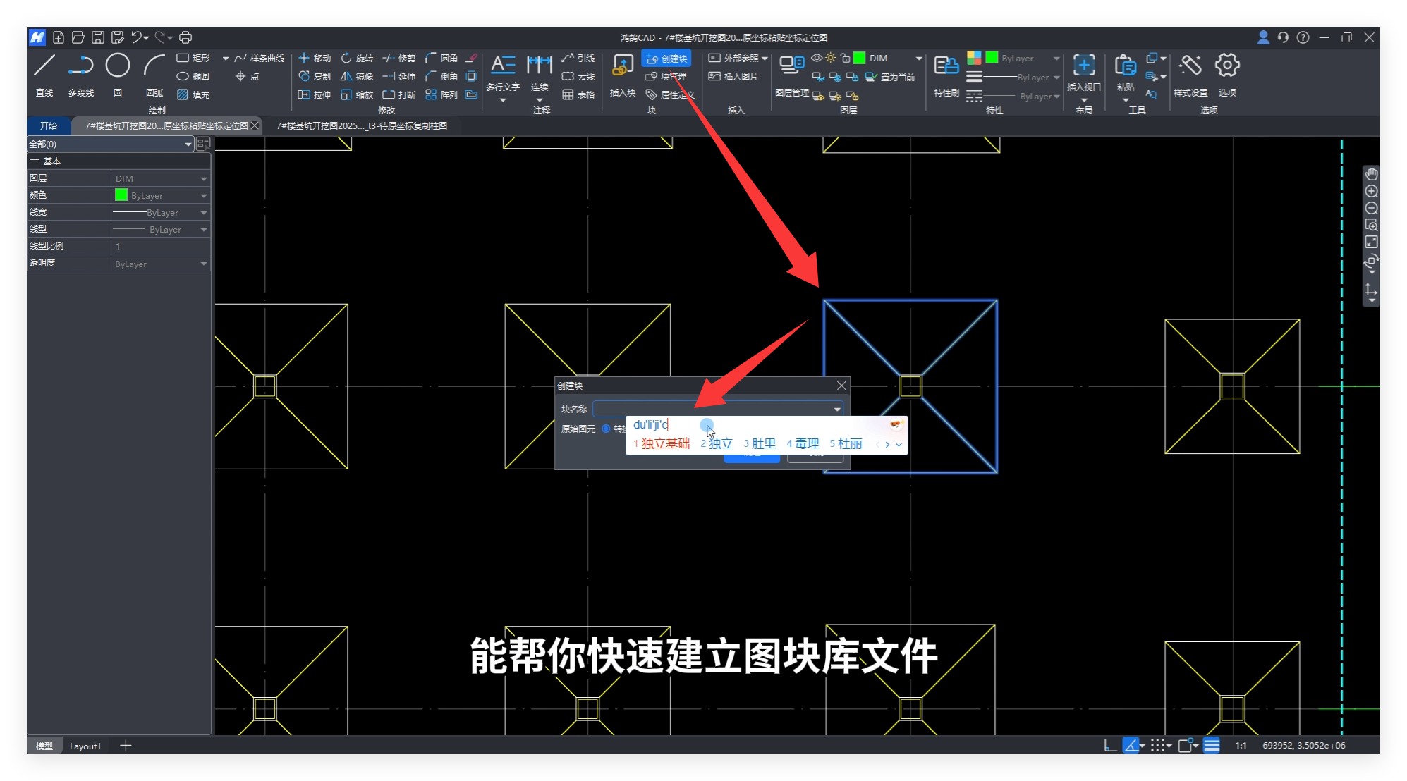Select the 直线 line drawing tool
Image resolution: width=1407 pixels, height=781 pixels.
click(x=44, y=66)
